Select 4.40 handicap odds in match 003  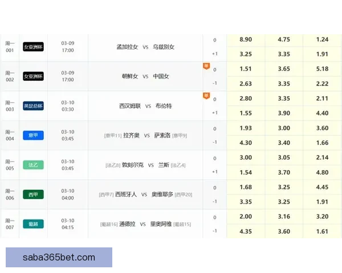322,113
